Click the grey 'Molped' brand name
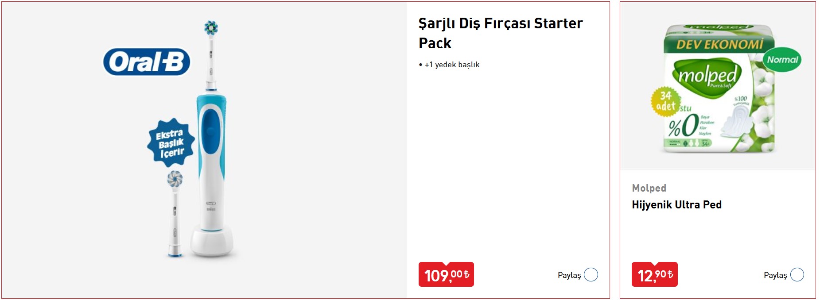 tap(649, 188)
